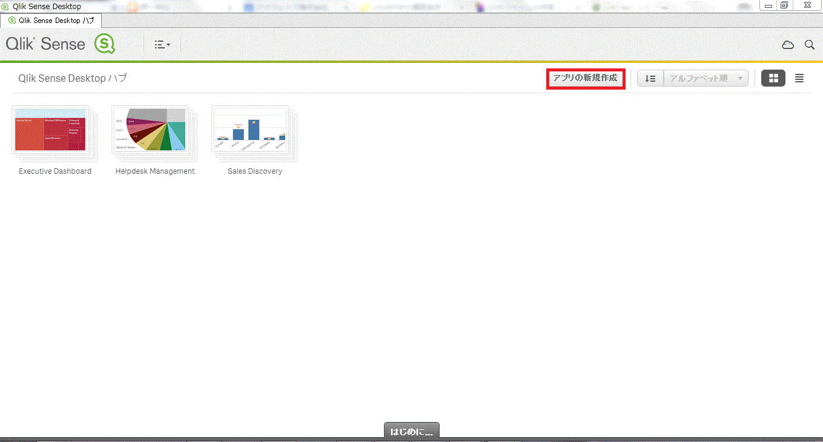Switch to list view
The image size is (823, 442).
799,78
